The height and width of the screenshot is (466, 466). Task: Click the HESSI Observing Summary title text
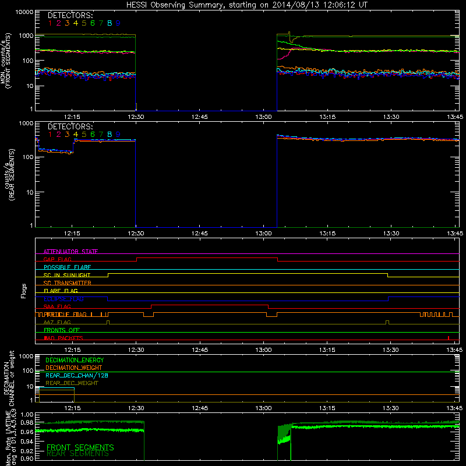(x=246, y=5)
